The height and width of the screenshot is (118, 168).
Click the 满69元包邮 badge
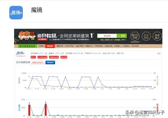[135, 36]
